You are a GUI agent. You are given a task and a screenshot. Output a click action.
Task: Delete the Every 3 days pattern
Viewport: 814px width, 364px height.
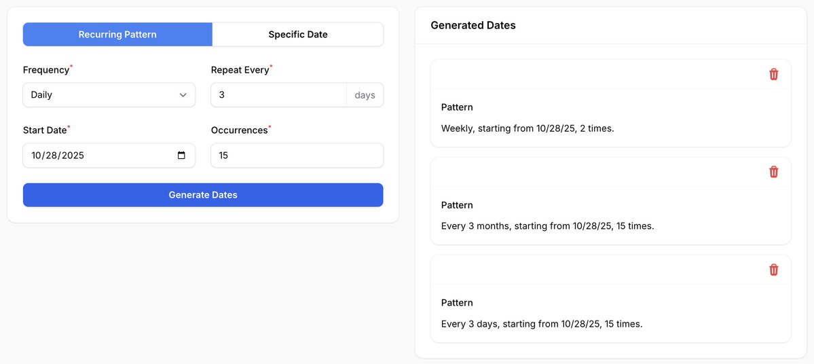773,270
